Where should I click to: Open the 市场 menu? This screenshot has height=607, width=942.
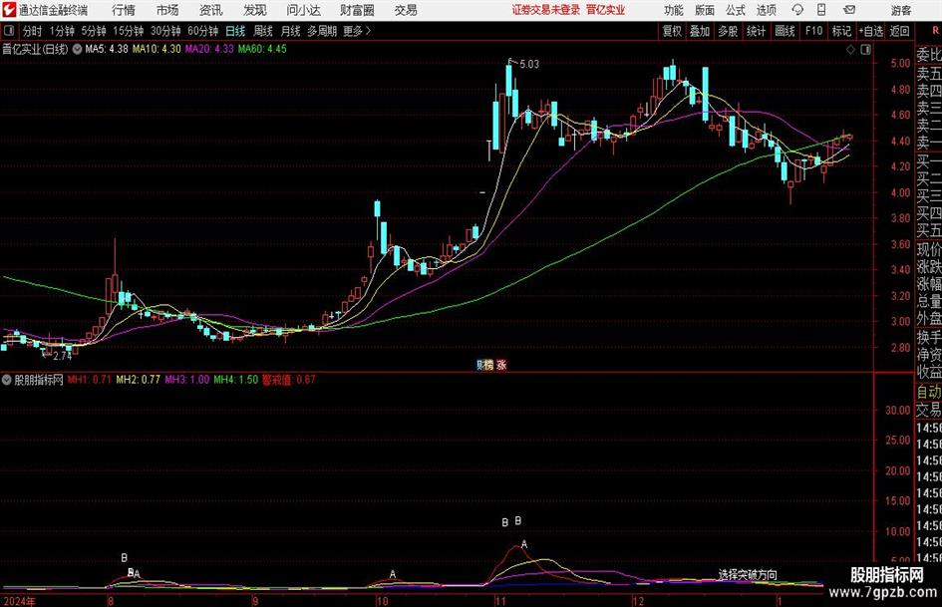coord(167,10)
